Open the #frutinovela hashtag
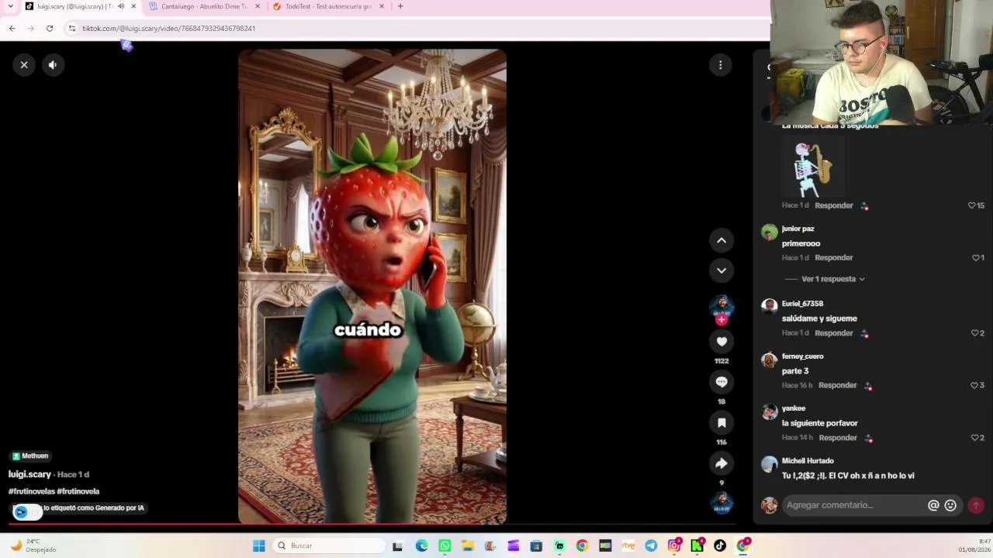The image size is (993, 558). (78, 491)
